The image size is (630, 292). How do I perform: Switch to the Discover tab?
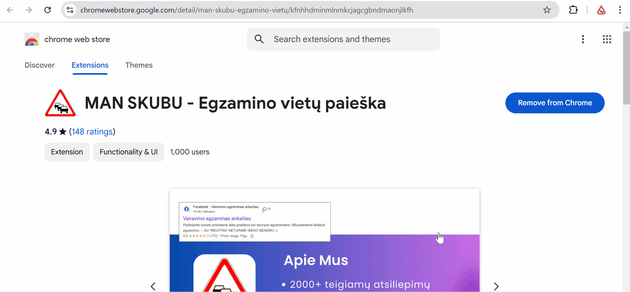click(39, 65)
